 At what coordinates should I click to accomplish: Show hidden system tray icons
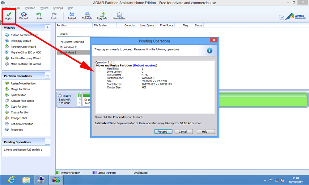click(265, 180)
